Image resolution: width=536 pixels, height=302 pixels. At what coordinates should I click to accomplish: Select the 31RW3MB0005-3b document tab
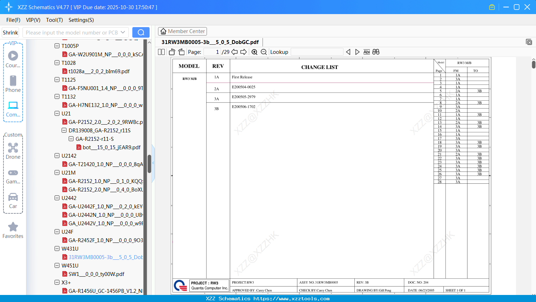210,42
